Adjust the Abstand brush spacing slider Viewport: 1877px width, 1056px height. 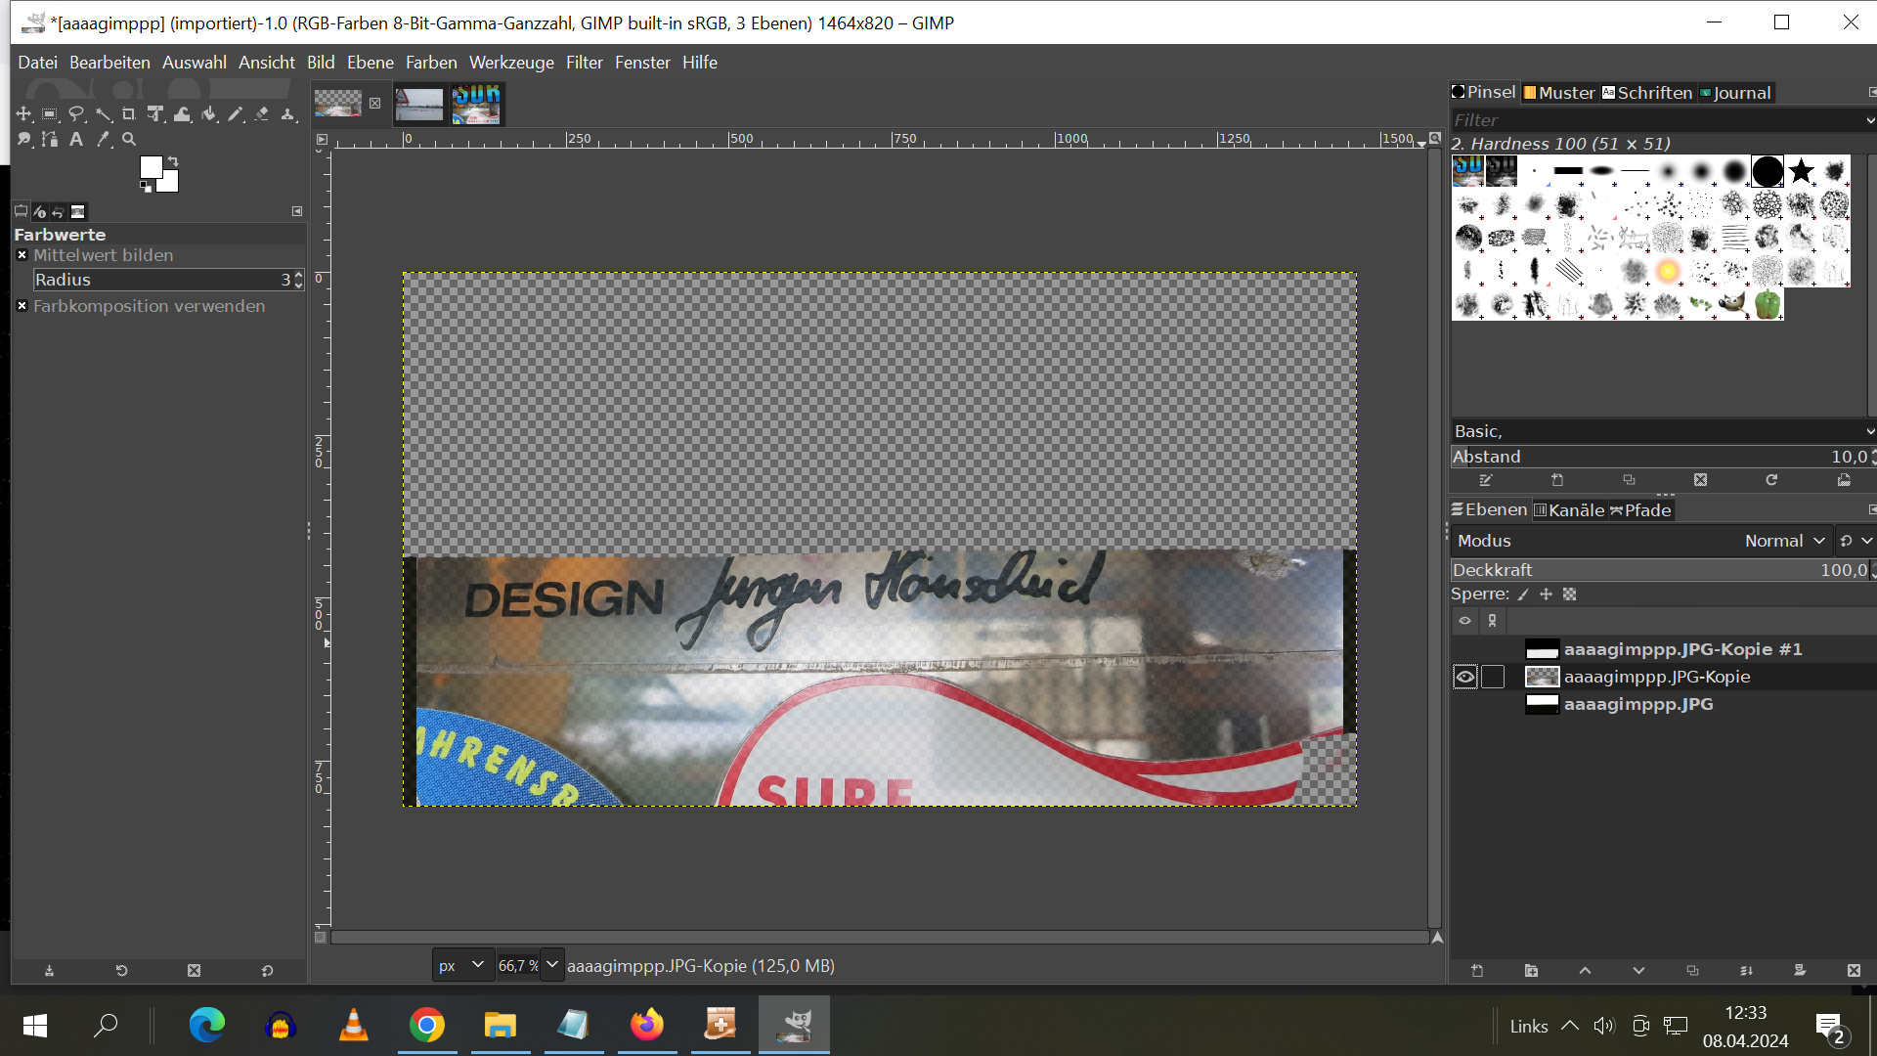coord(1662,457)
